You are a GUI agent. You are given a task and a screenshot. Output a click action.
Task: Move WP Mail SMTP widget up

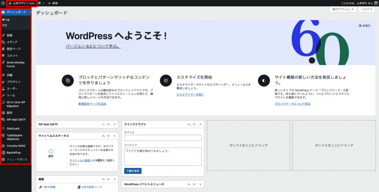103,124
